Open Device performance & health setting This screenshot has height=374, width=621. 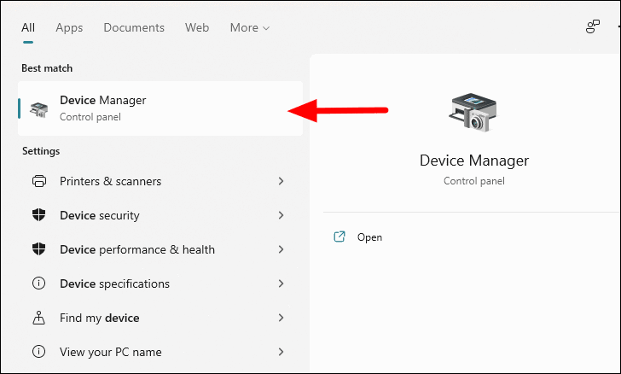[x=159, y=249]
